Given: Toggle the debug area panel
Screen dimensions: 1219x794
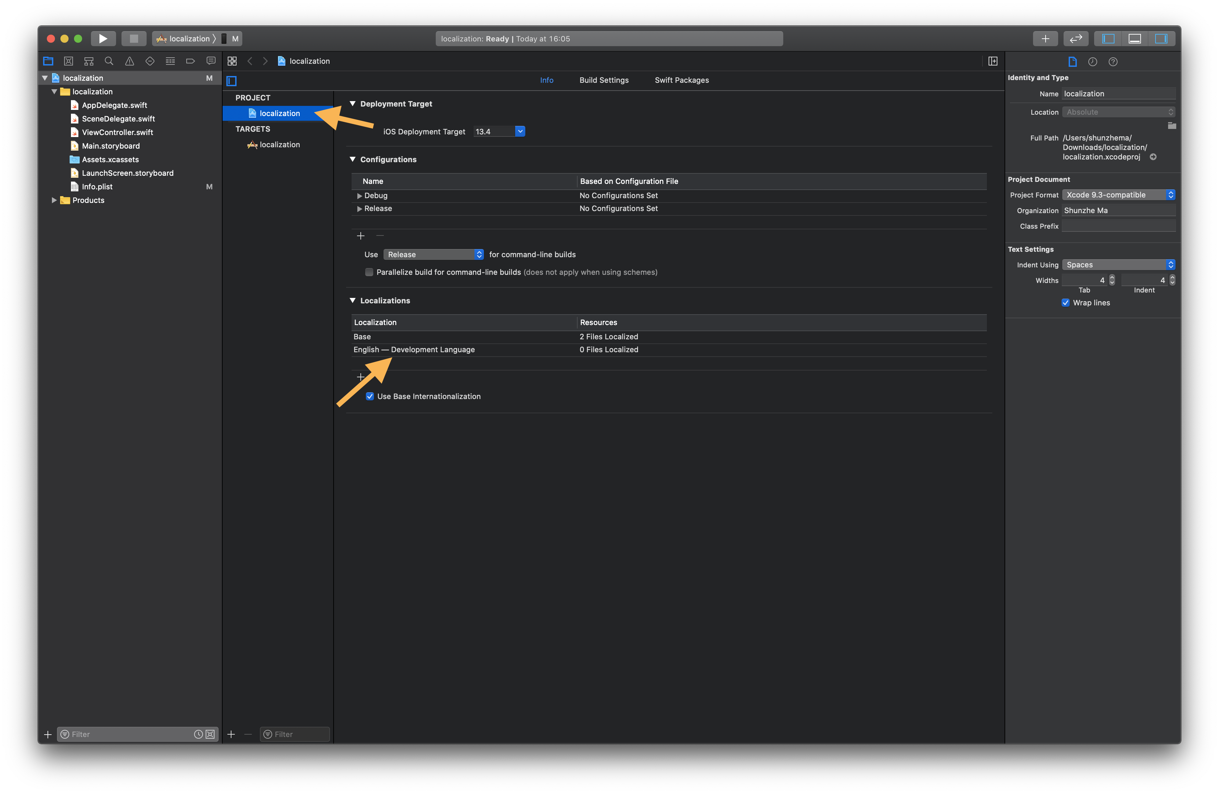Looking at the screenshot, I should pos(1134,38).
